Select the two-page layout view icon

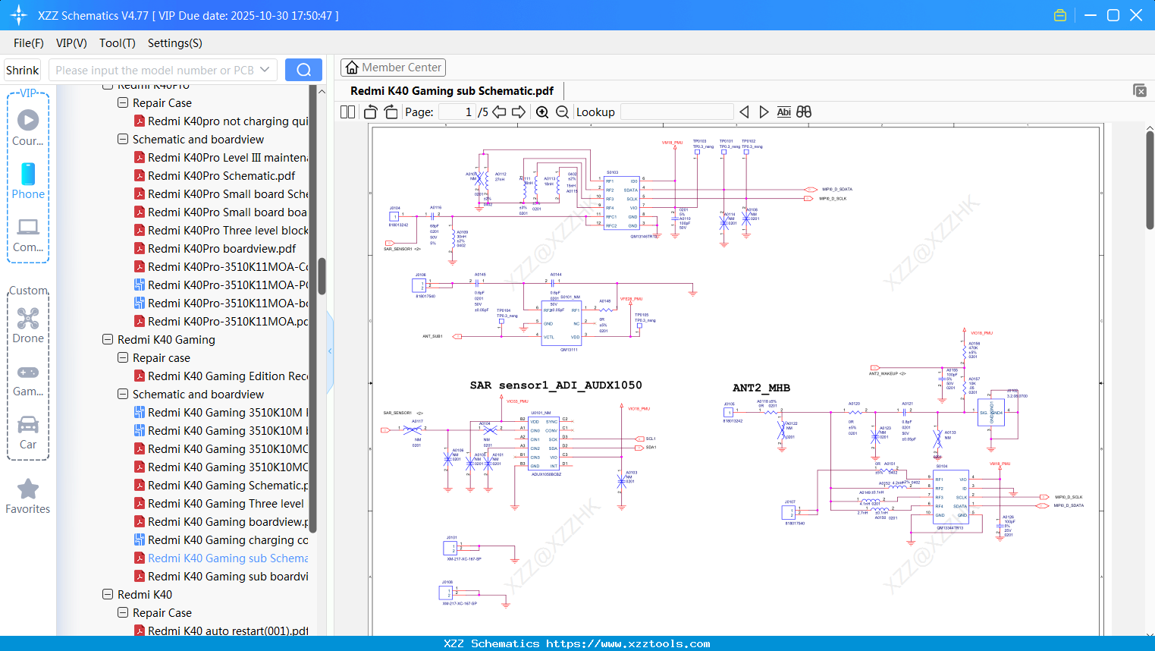(x=347, y=112)
